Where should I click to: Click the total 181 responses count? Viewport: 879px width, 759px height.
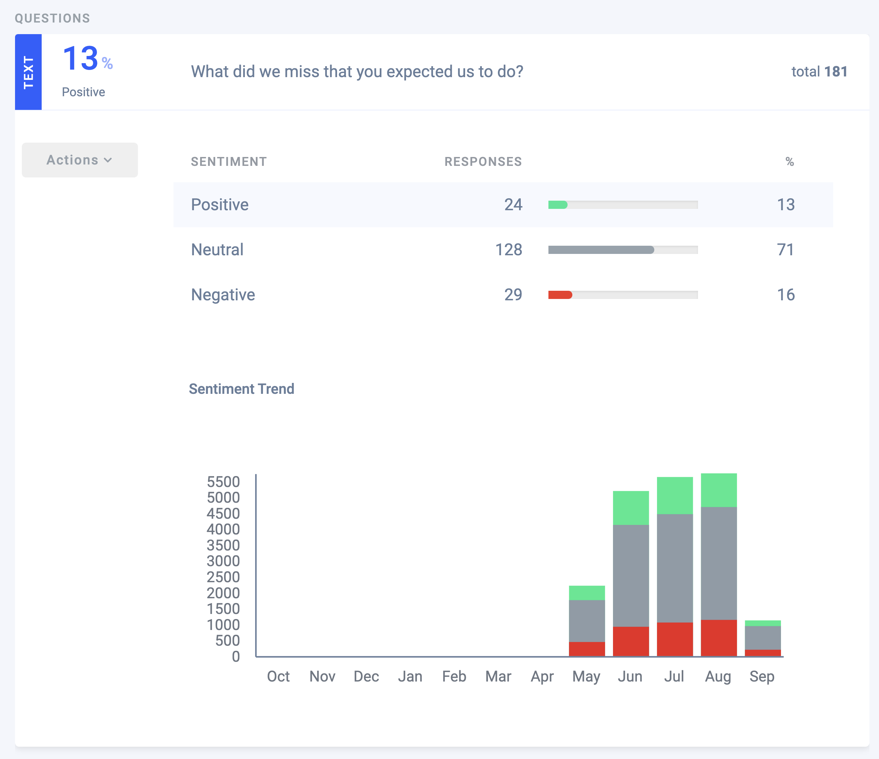(x=819, y=72)
